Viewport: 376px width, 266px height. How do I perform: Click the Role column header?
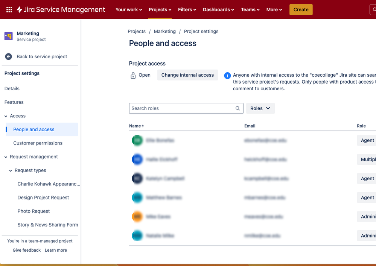click(x=361, y=126)
